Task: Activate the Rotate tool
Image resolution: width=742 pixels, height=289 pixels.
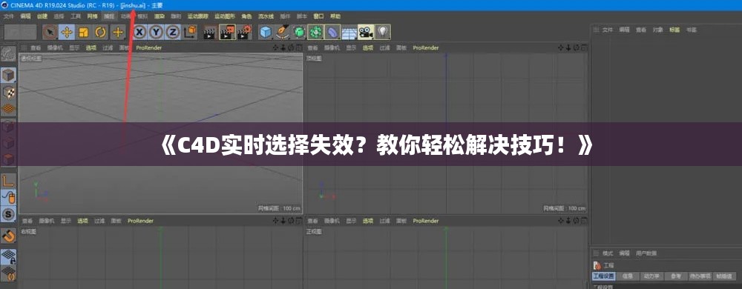Action: 101,32
